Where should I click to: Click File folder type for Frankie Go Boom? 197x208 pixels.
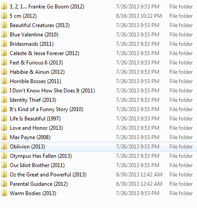coord(181,7)
